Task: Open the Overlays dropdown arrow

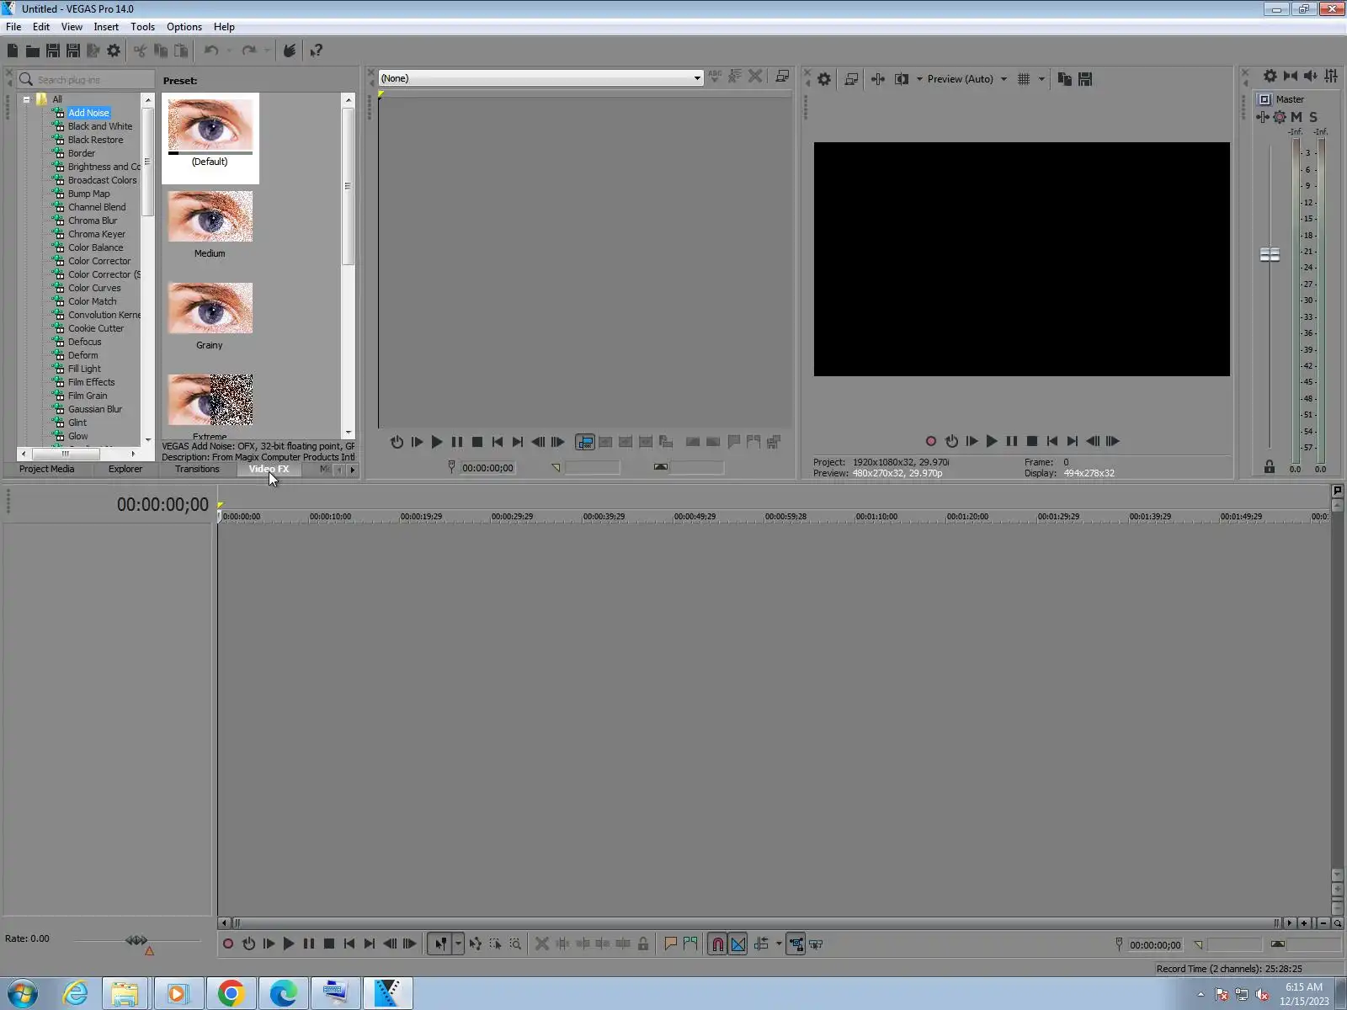Action: 1041,79
